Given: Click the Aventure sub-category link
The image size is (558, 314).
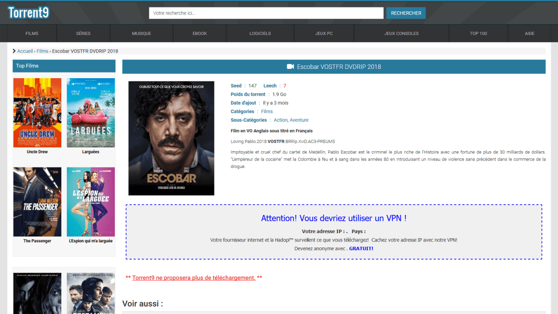Looking at the screenshot, I should tap(299, 120).
